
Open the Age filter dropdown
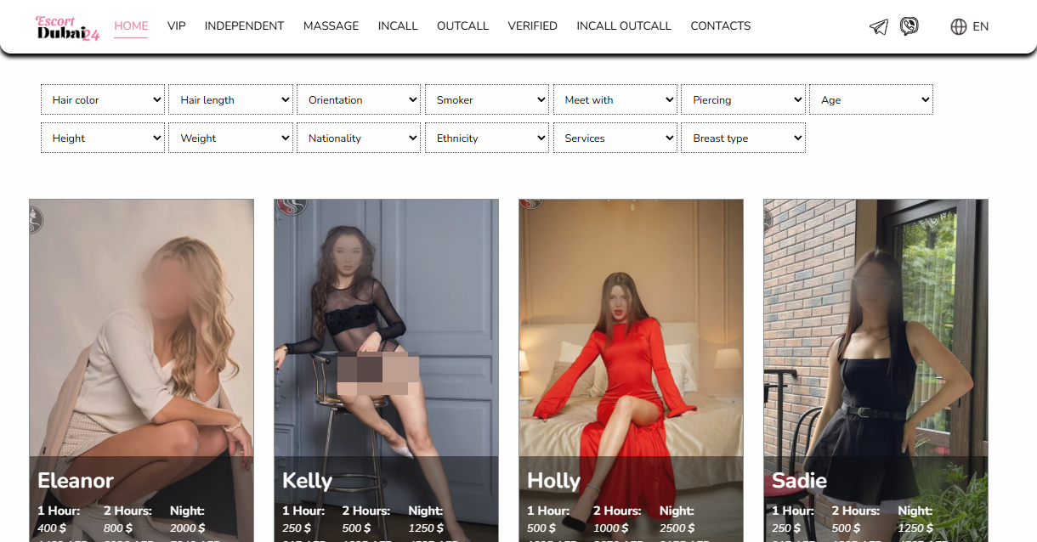871,99
